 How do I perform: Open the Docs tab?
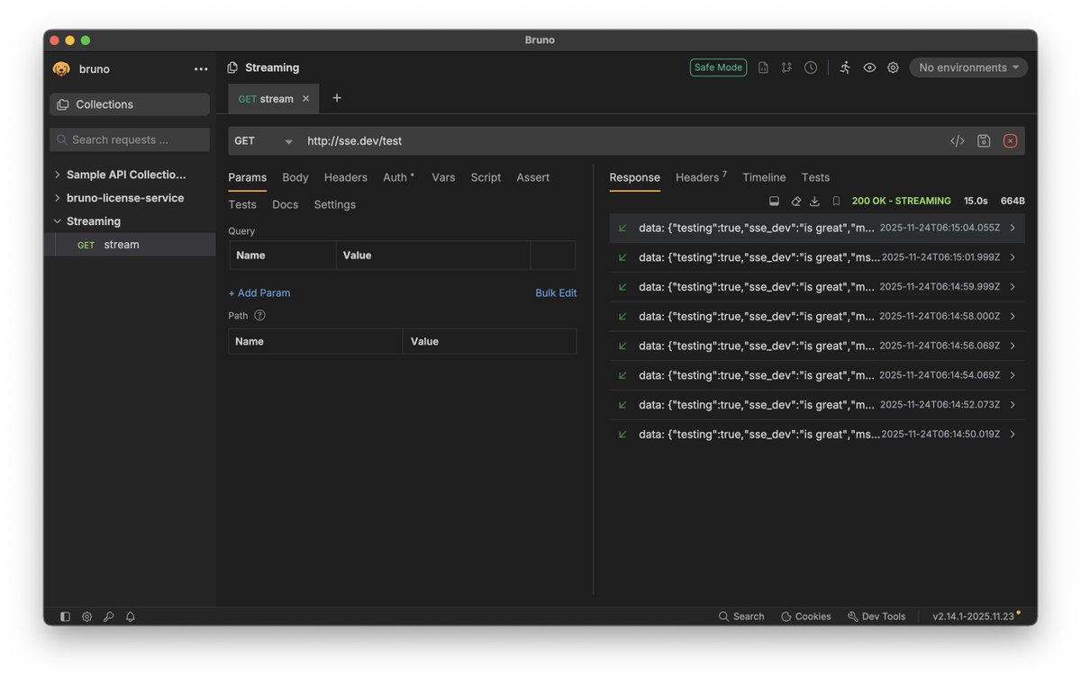click(285, 204)
